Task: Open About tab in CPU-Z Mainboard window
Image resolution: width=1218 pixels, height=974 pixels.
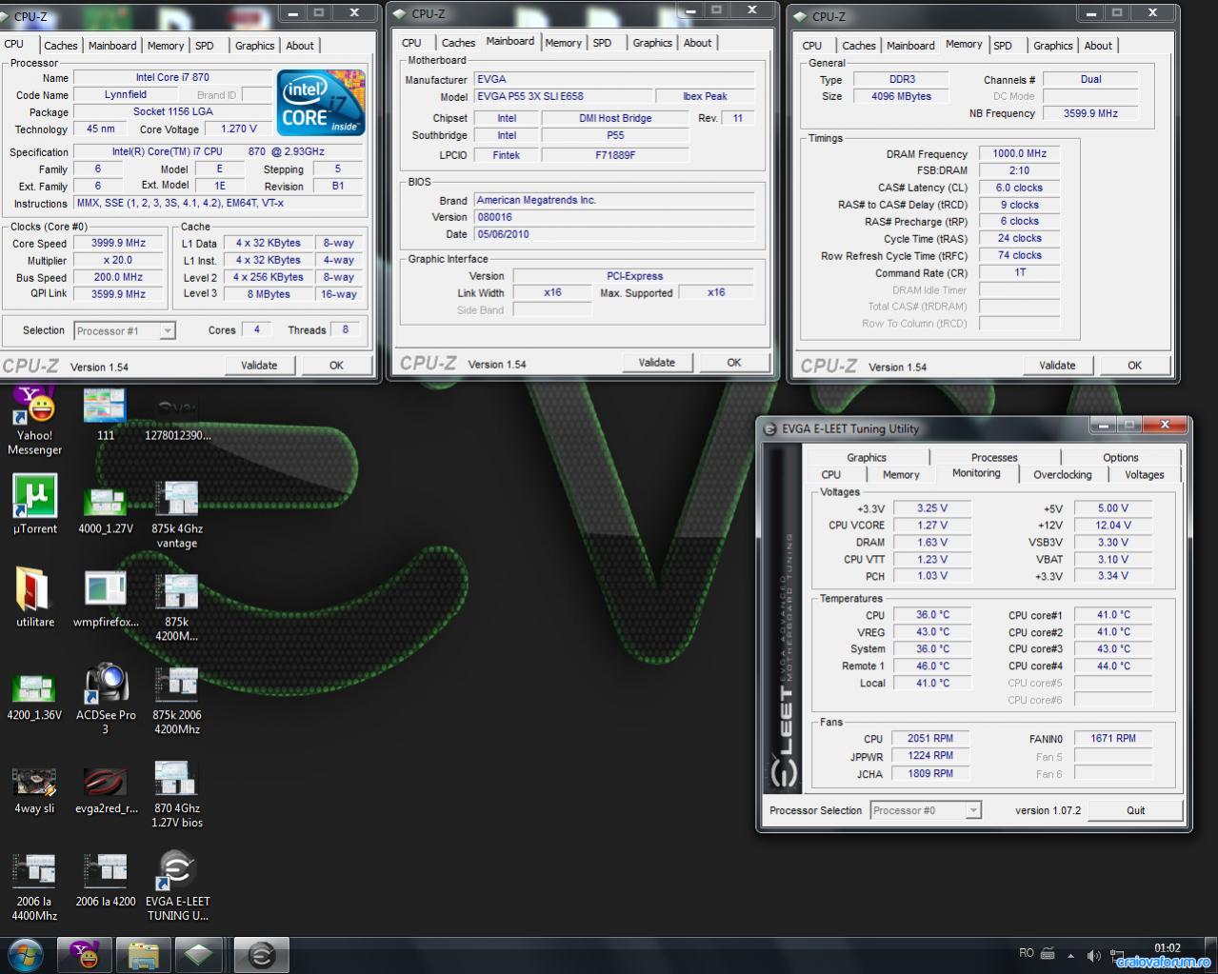Action: (697, 43)
